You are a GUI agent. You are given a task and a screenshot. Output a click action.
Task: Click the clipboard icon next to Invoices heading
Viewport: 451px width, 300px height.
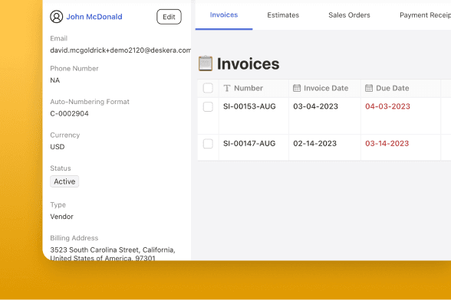coord(206,64)
